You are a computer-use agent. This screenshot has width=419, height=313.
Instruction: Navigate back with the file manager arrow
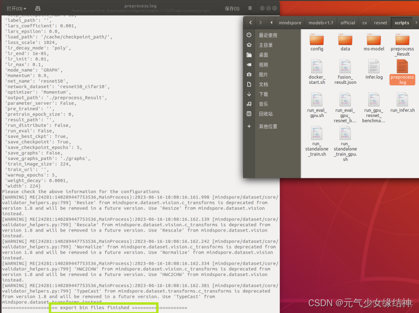pyautogui.click(x=251, y=22)
